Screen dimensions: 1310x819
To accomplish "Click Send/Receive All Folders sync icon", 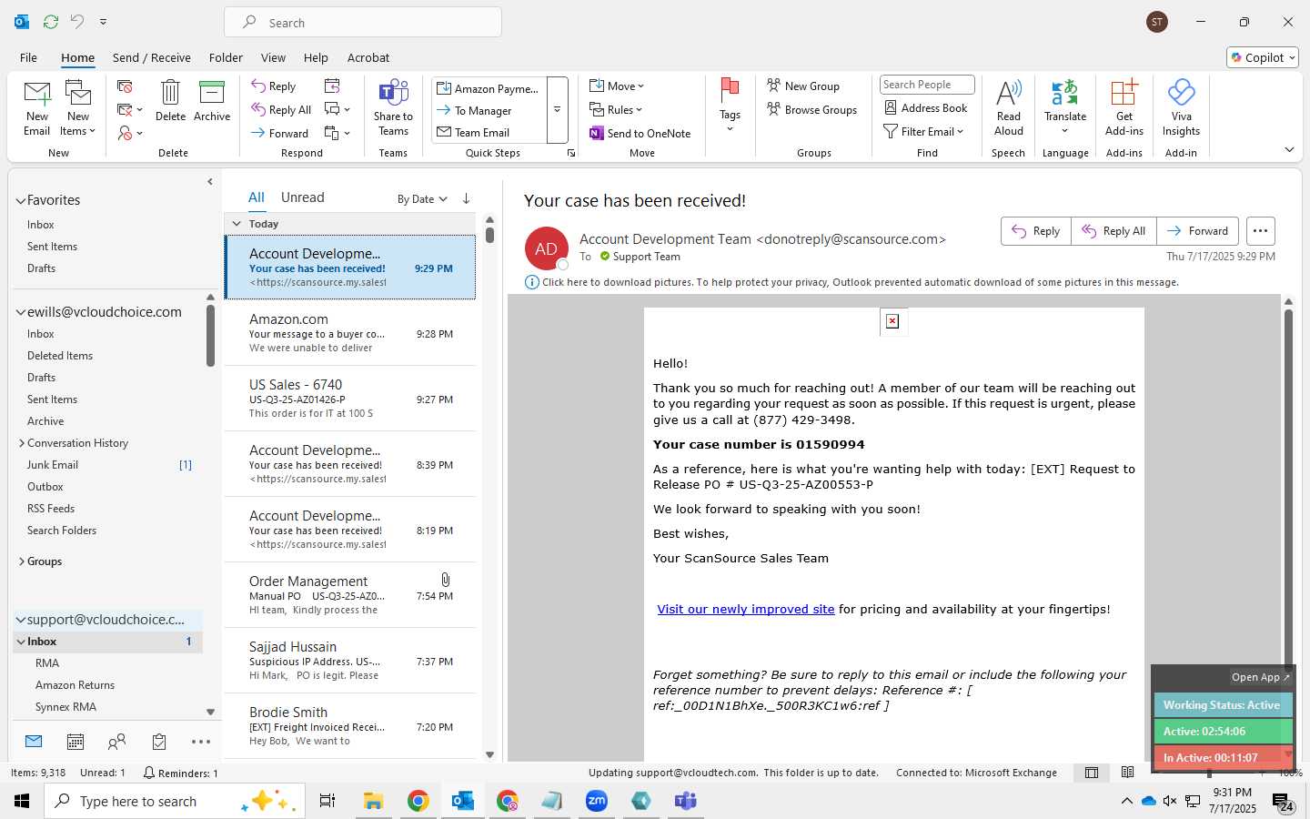I will (x=51, y=21).
